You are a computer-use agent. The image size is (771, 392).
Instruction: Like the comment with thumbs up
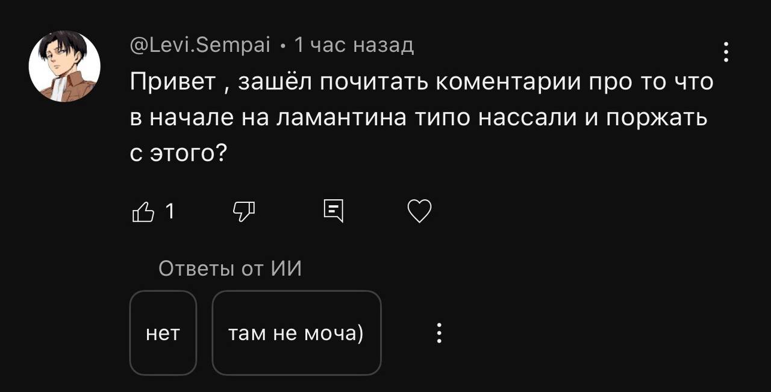pos(143,212)
